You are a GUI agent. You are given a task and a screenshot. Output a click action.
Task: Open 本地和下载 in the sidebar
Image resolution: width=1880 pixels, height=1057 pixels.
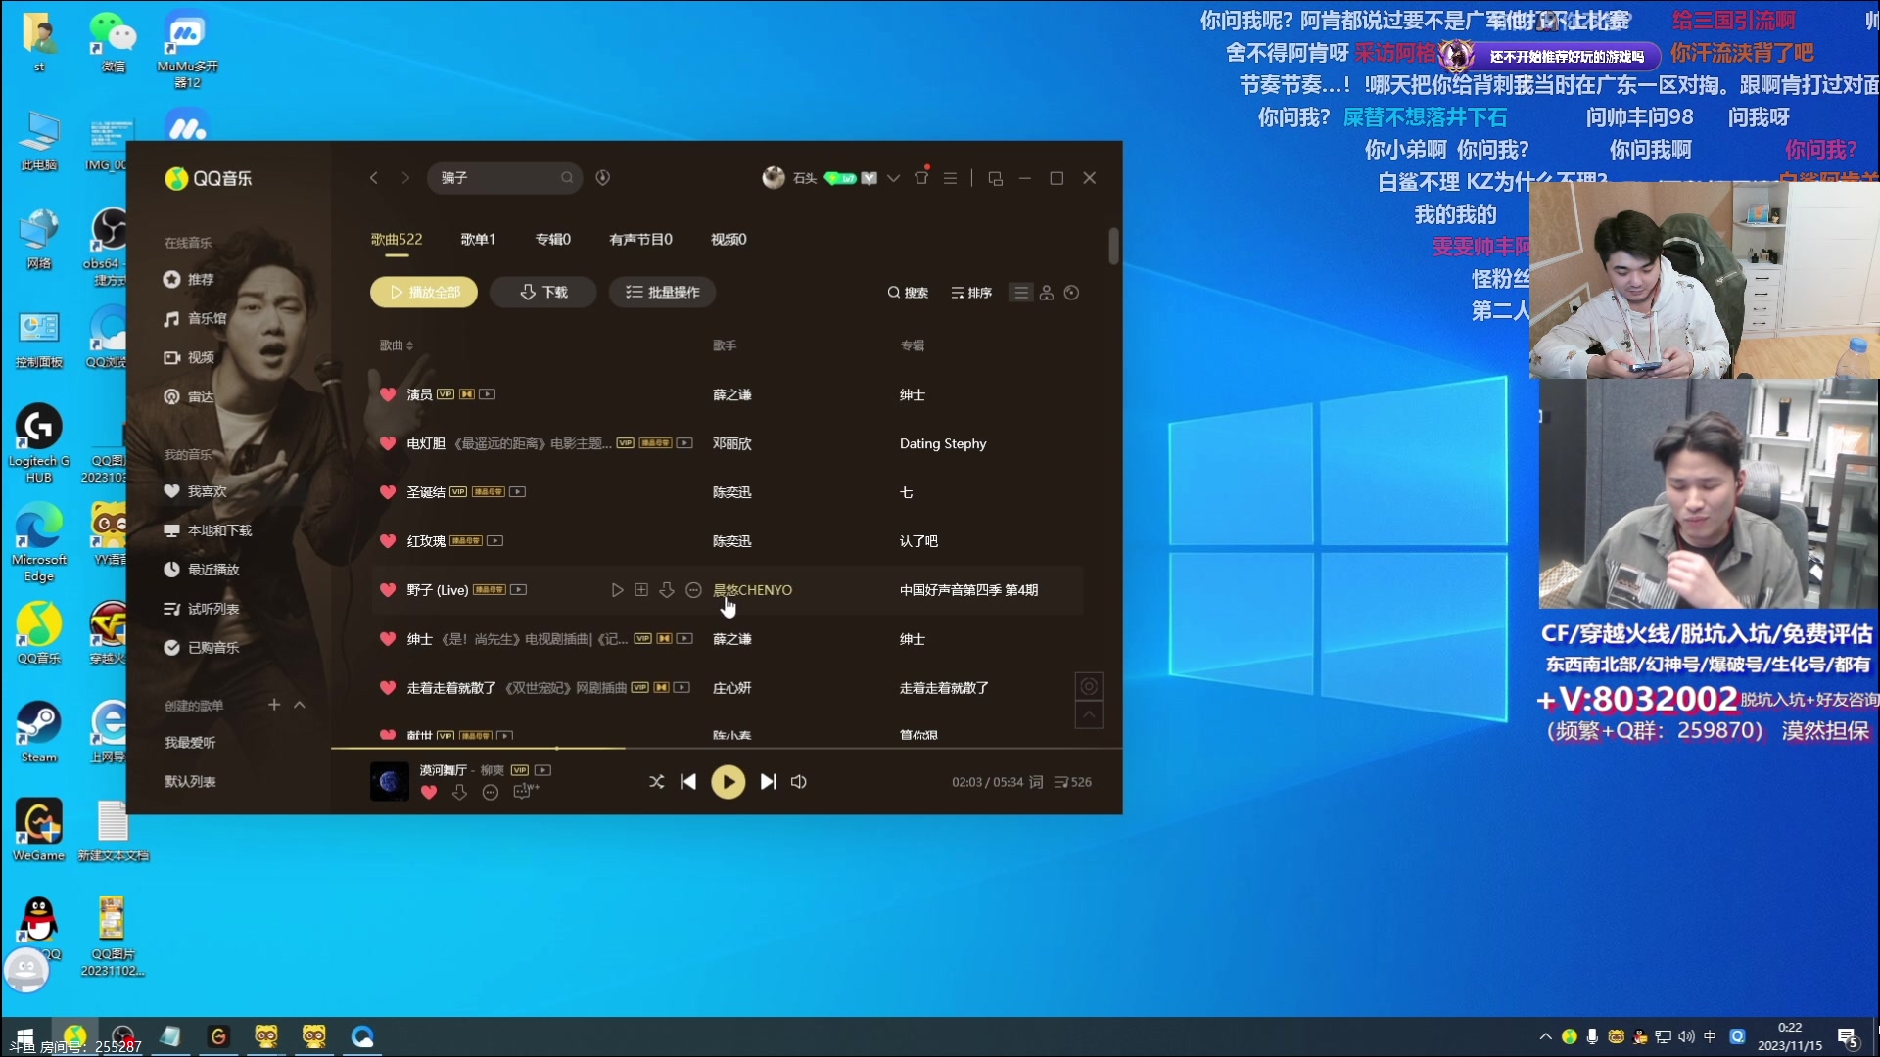click(208, 530)
